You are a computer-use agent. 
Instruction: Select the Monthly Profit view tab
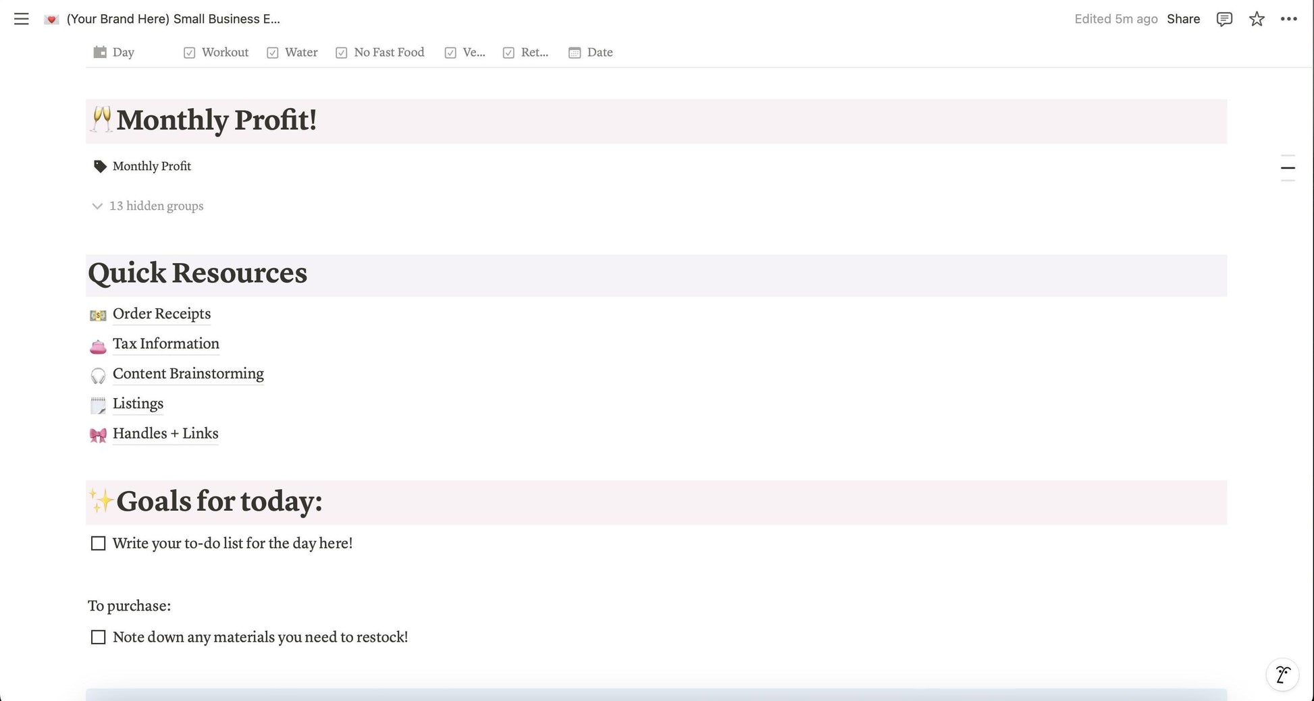click(x=142, y=166)
